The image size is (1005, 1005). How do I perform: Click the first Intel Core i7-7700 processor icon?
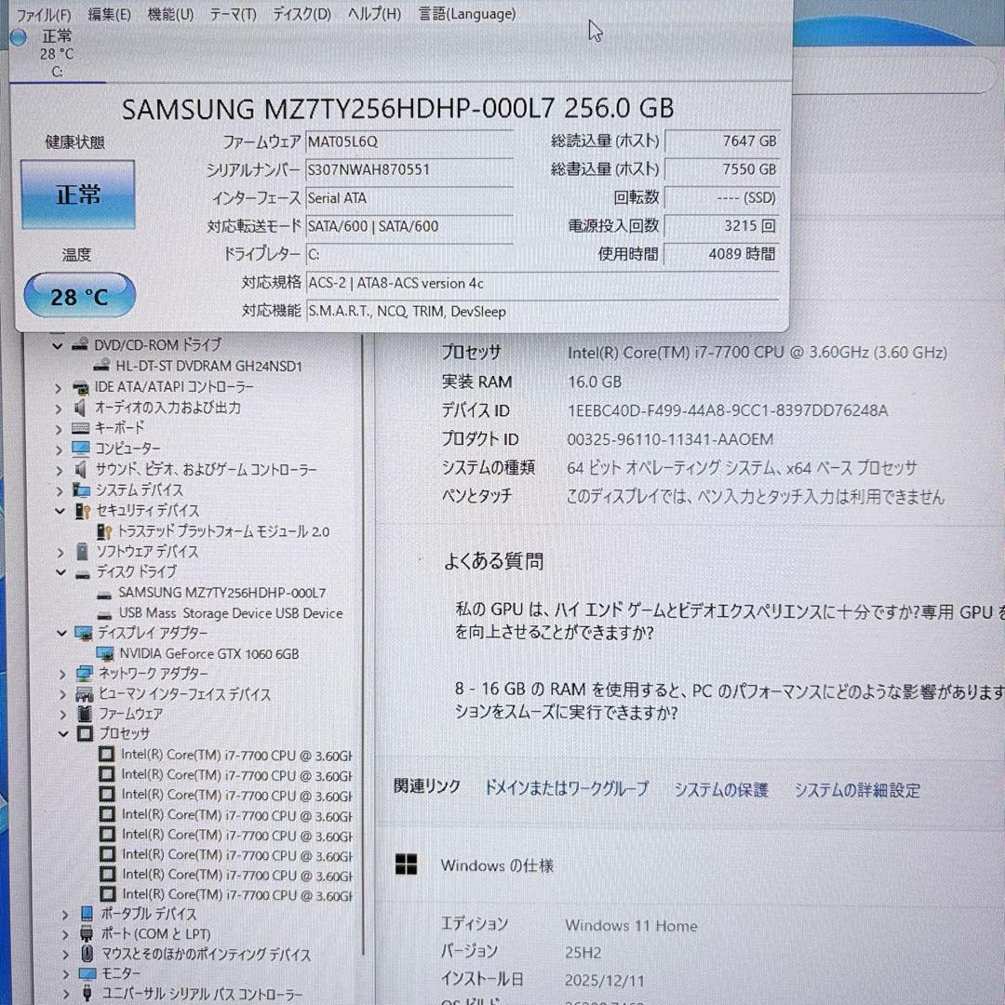click(x=106, y=754)
